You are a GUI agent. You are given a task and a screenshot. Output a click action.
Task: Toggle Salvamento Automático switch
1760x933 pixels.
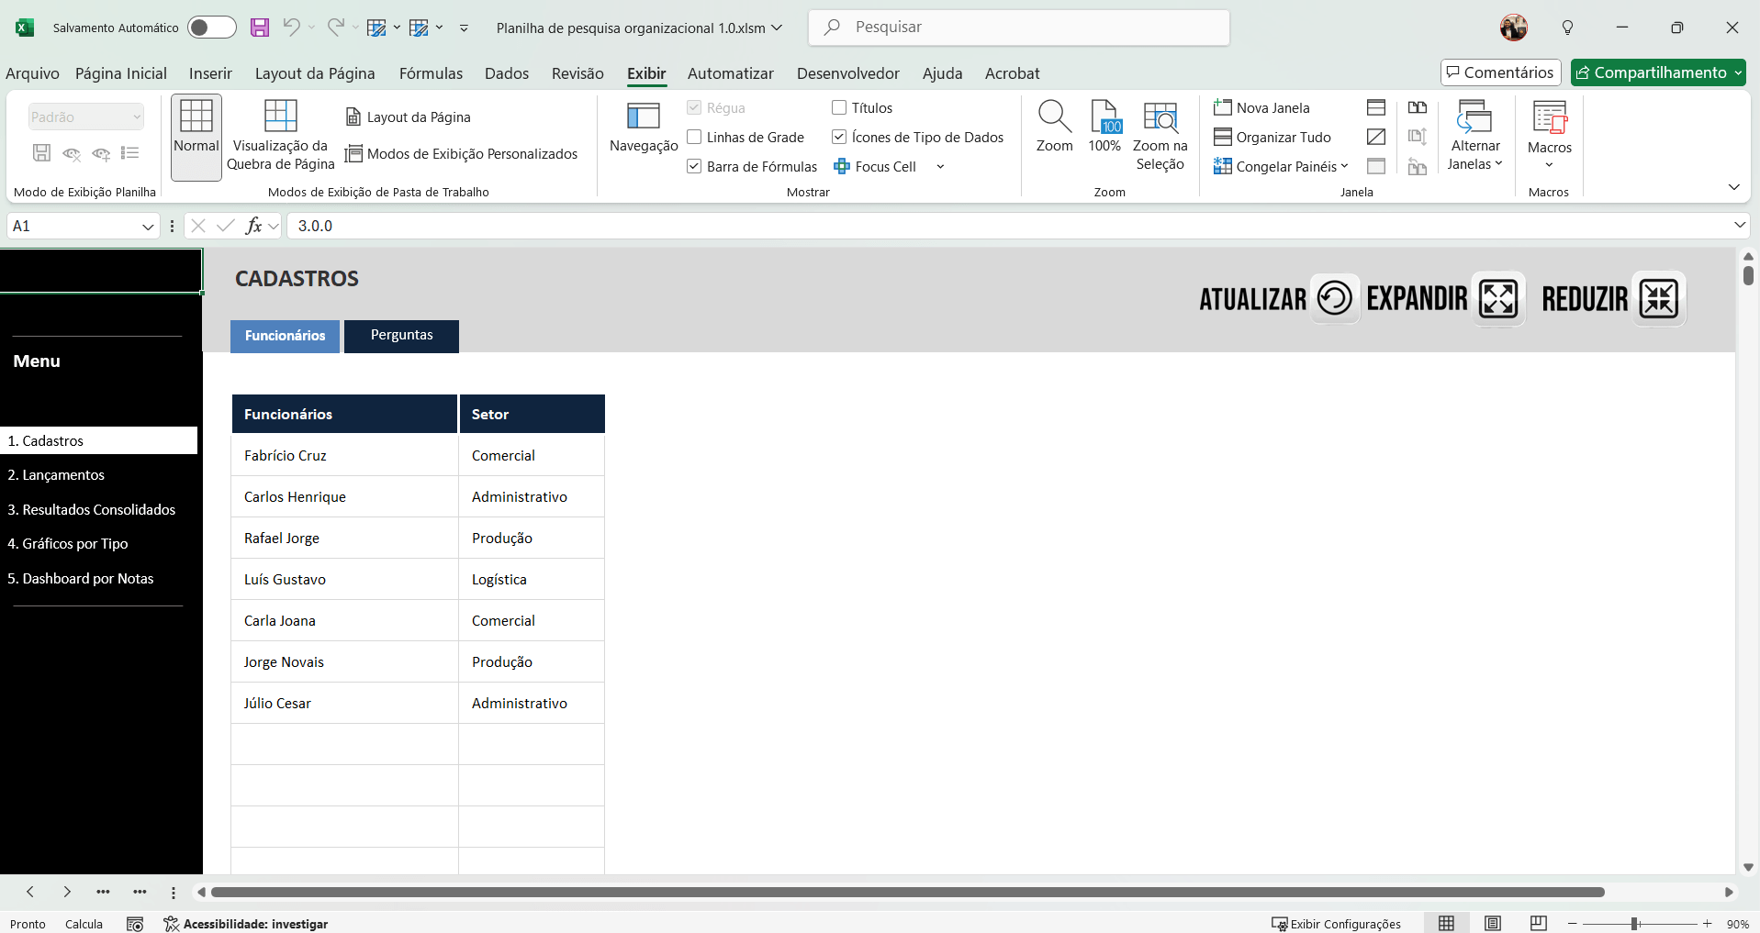(x=211, y=28)
